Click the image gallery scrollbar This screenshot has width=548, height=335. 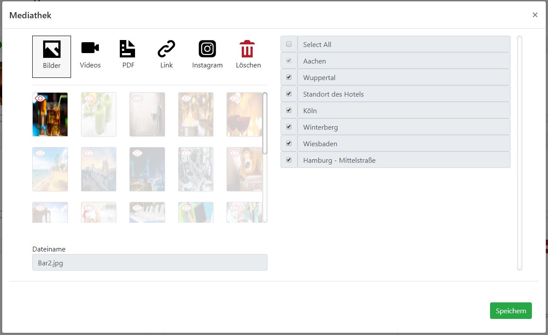pyautogui.click(x=265, y=123)
